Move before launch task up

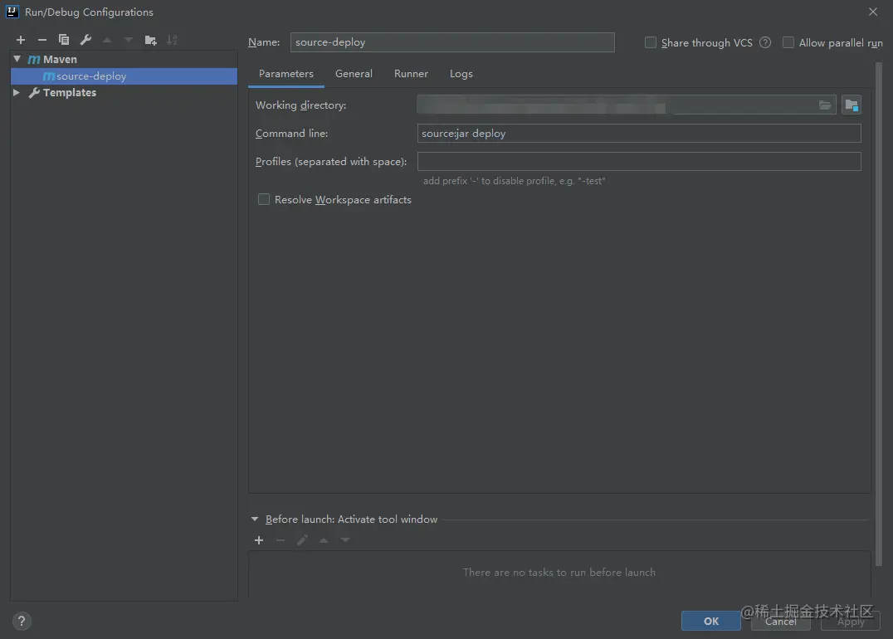pos(324,540)
